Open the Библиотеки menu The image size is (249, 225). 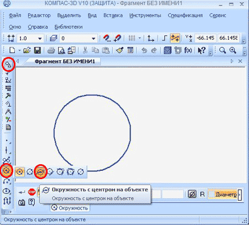coord(69,27)
